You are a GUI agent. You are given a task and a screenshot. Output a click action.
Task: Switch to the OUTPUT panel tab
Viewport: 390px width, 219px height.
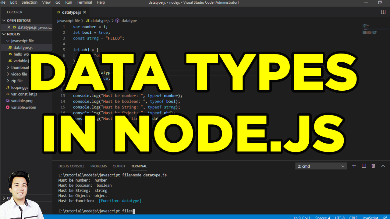coord(119,166)
